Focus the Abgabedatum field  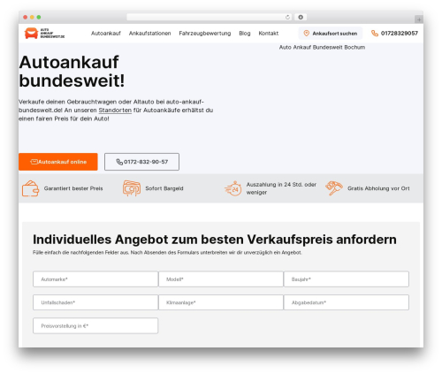pos(347,302)
